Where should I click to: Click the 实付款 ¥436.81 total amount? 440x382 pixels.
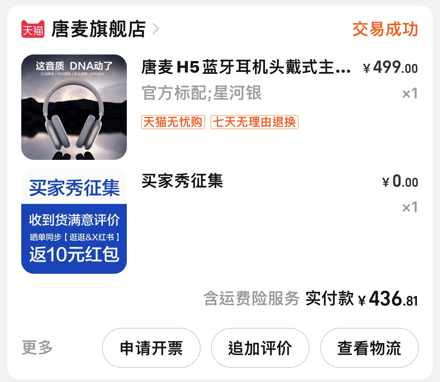[362, 299]
